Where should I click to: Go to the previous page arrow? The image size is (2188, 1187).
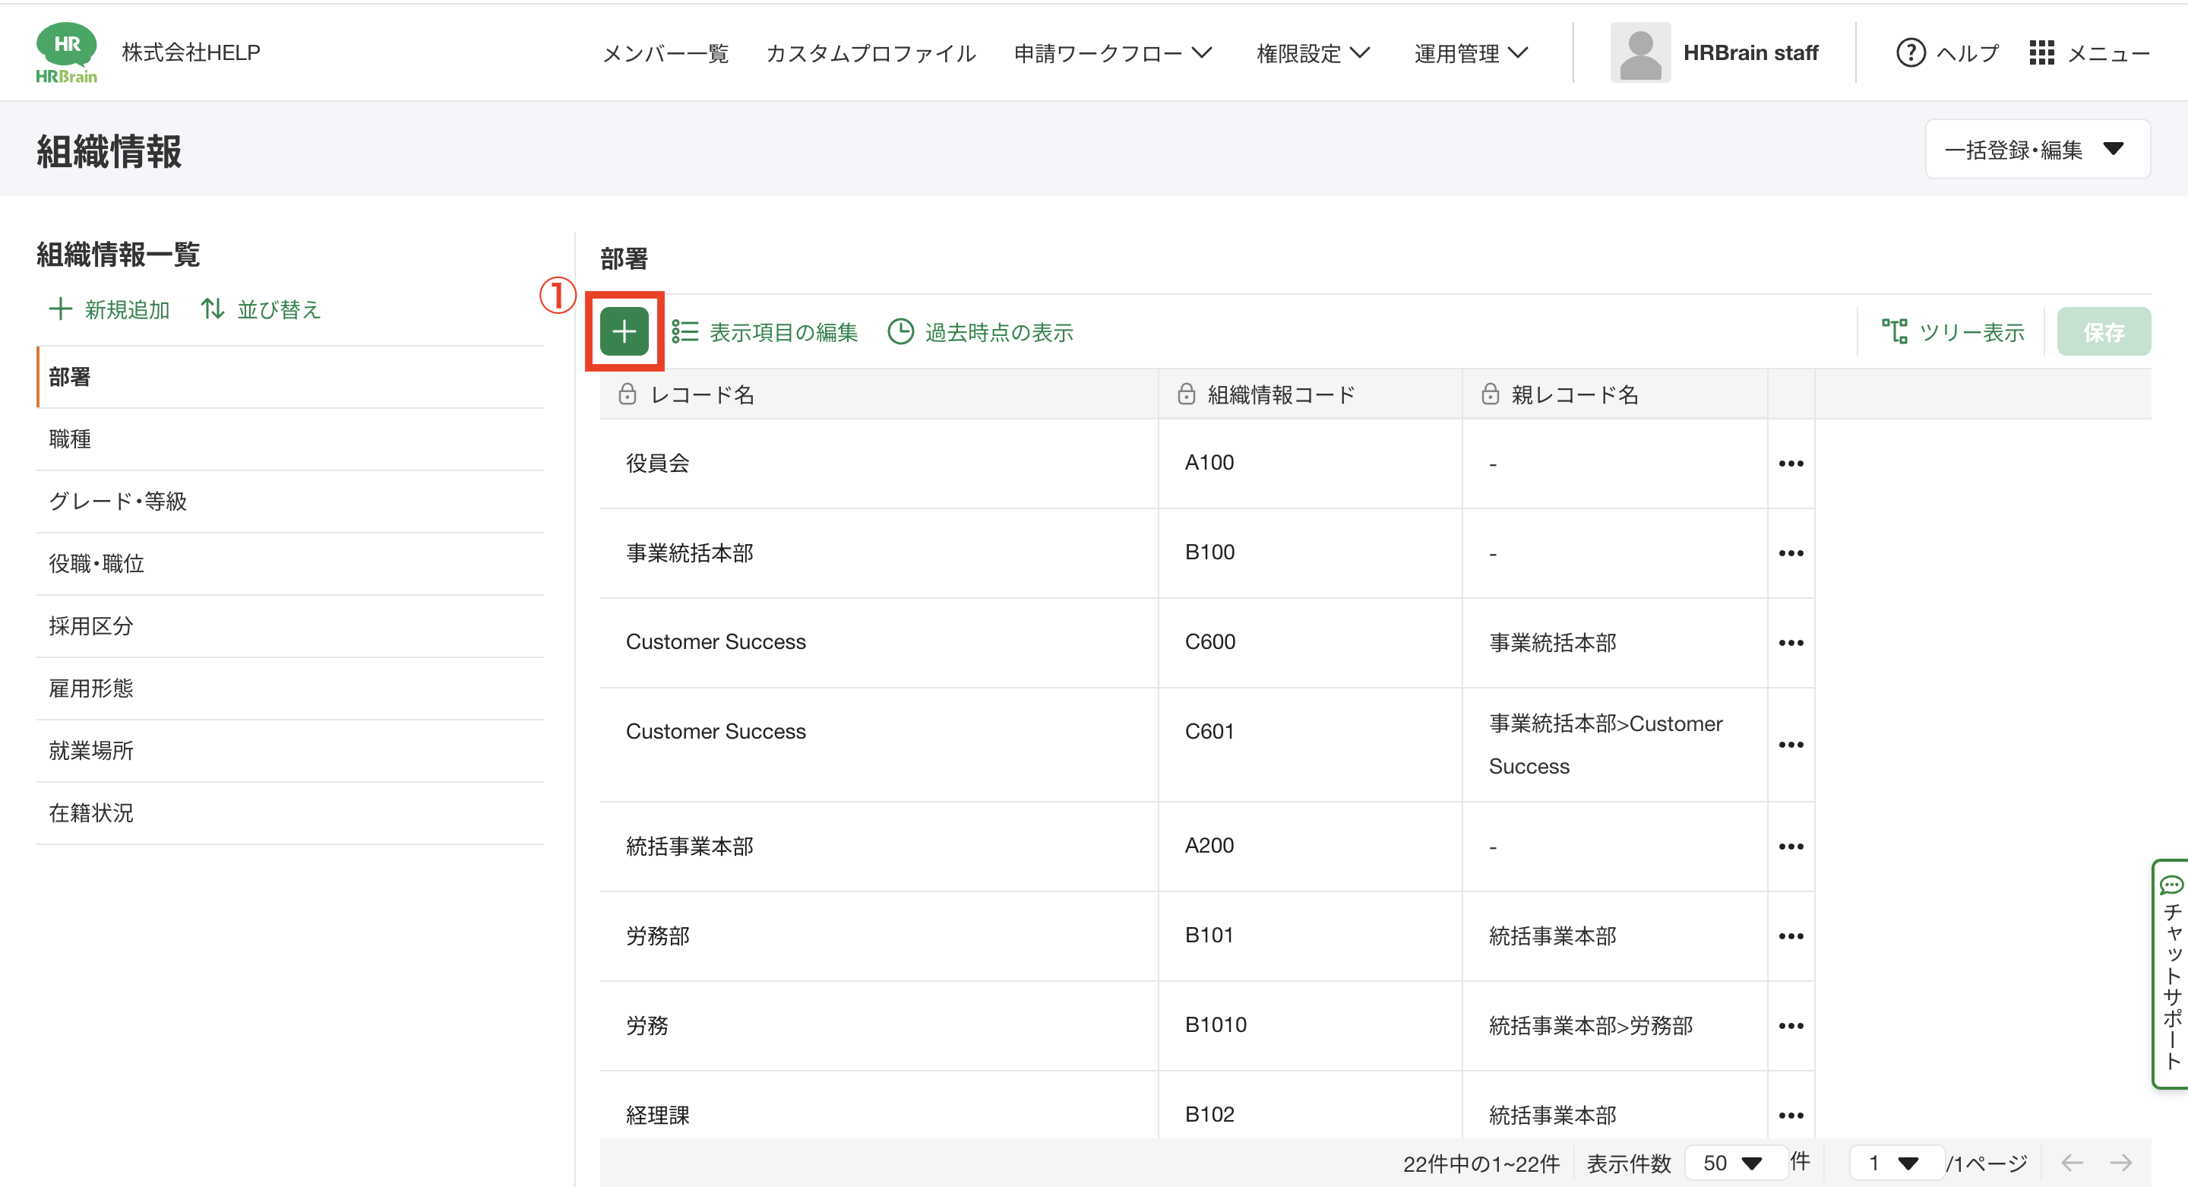2072,1163
